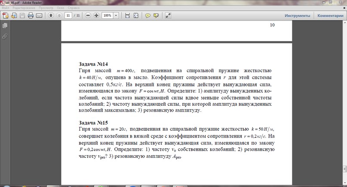Click the text r = 0,2 кг/с
The width and height of the screenshot is (347, 187).
[255, 136]
